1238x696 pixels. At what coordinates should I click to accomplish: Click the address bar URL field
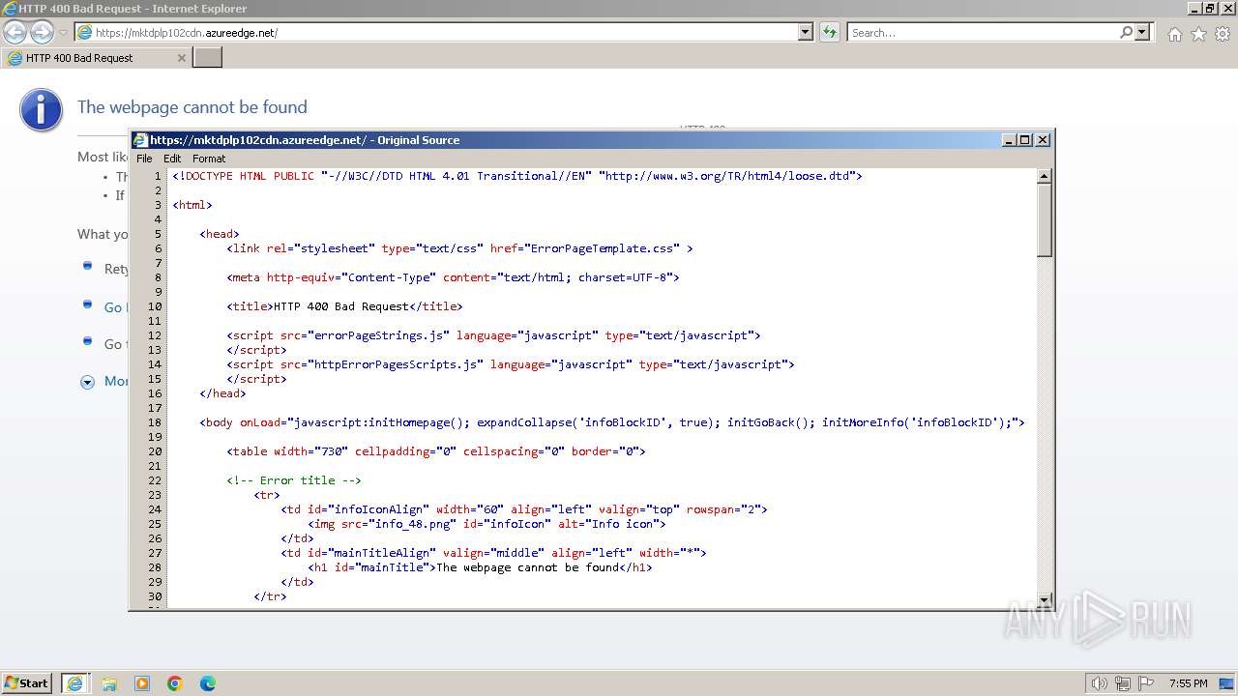pyautogui.click(x=436, y=33)
